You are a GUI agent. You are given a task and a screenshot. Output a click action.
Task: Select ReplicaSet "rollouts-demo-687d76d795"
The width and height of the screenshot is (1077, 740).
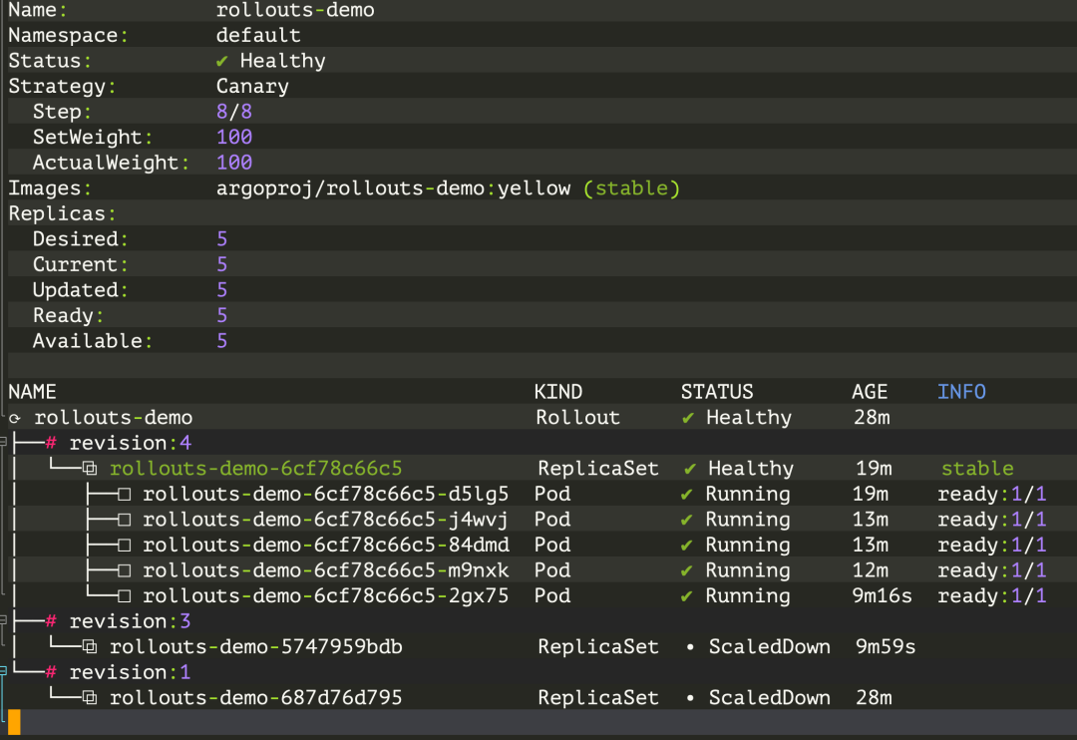(255, 697)
